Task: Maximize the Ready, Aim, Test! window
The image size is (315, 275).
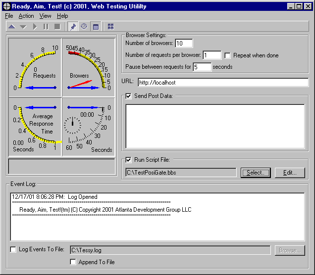Action: [299, 6]
